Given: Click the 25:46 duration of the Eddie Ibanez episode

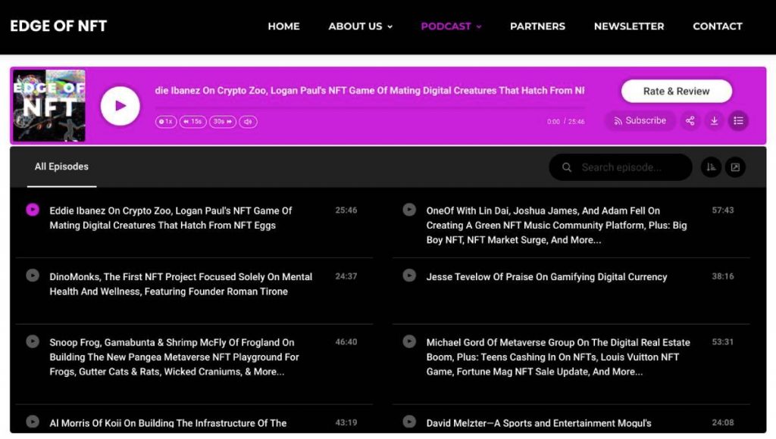Looking at the screenshot, I should tap(346, 210).
